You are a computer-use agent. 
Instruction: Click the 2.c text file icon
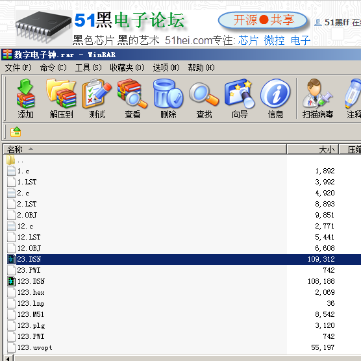pos(11,193)
